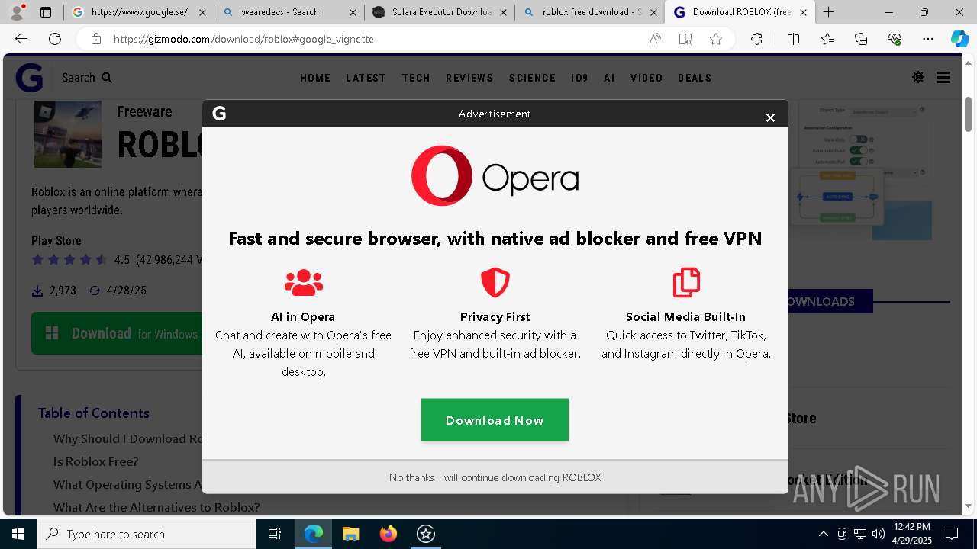Viewport: 977px width, 549px height.
Task: Open the Collections icon
Action: [861, 39]
